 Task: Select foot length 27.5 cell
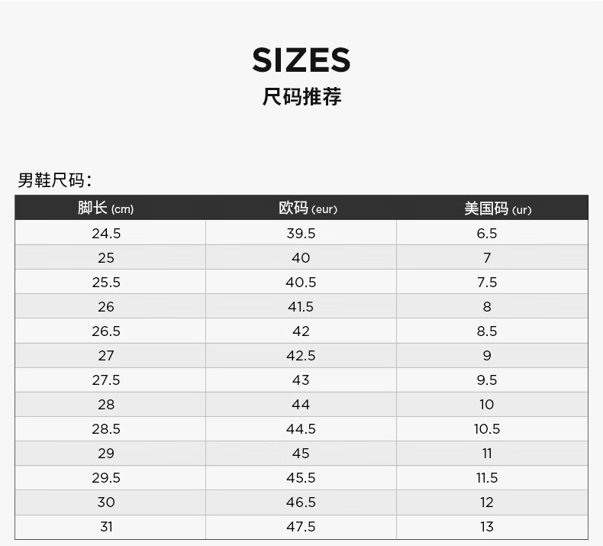click(106, 380)
